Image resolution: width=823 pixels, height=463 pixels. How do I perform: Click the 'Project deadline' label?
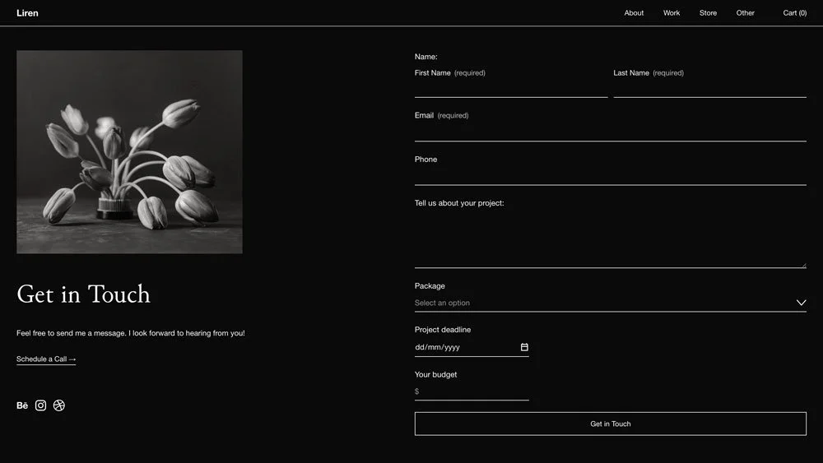pos(443,329)
